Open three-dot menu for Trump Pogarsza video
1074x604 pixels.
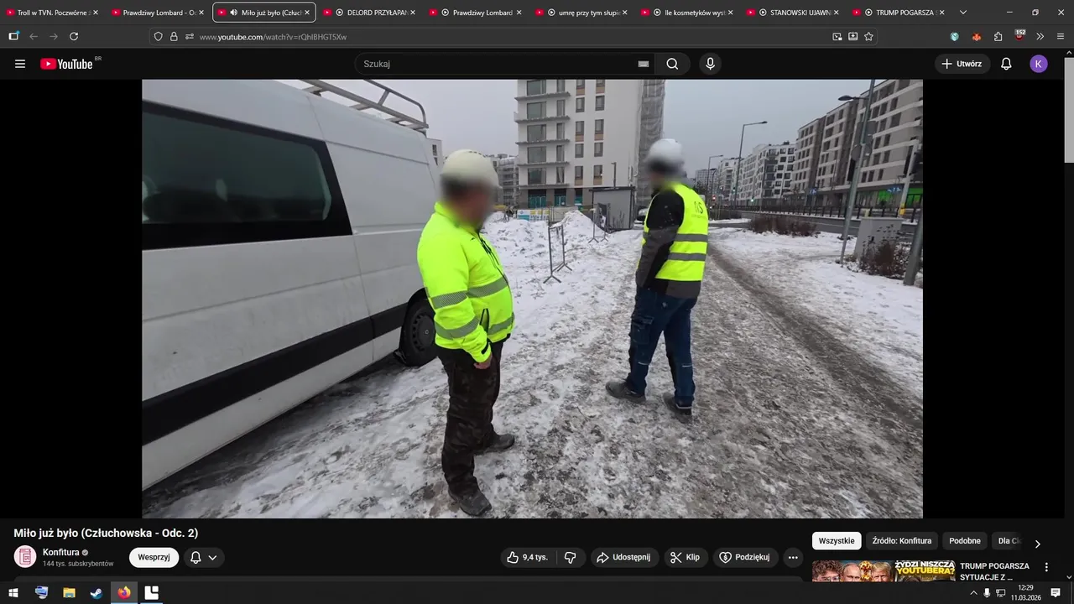coord(1046,567)
